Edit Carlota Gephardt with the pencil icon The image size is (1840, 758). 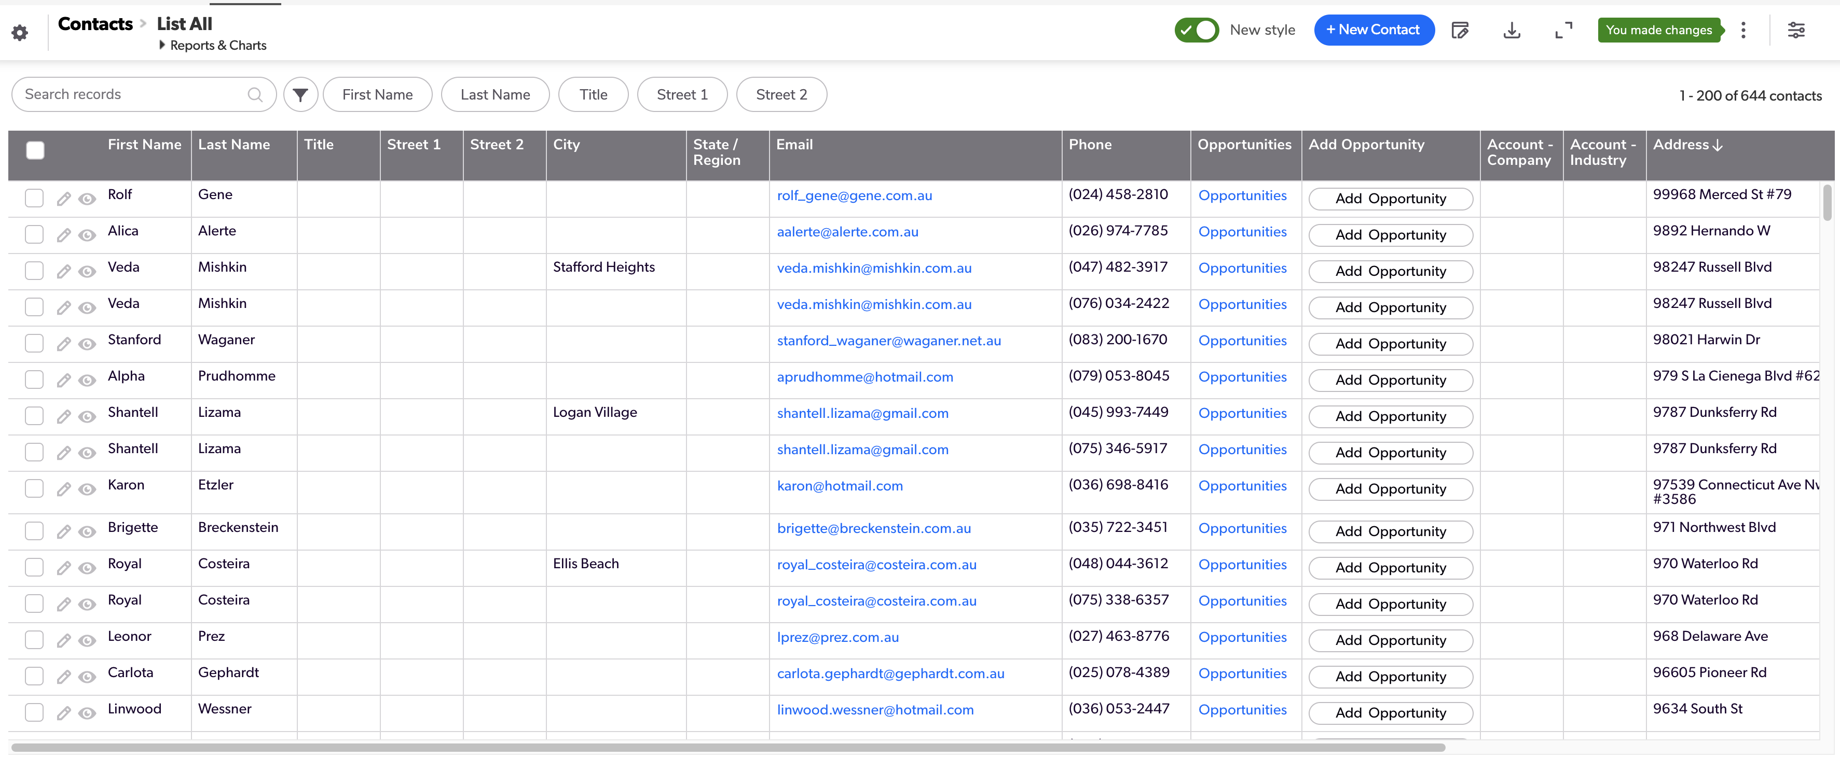[x=64, y=677]
